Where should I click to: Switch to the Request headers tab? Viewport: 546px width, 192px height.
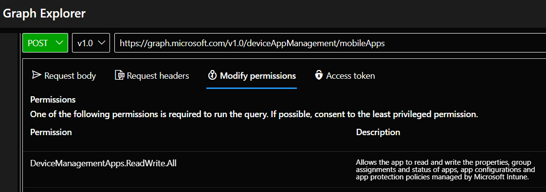pyautogui.click(x=152, y=75)
